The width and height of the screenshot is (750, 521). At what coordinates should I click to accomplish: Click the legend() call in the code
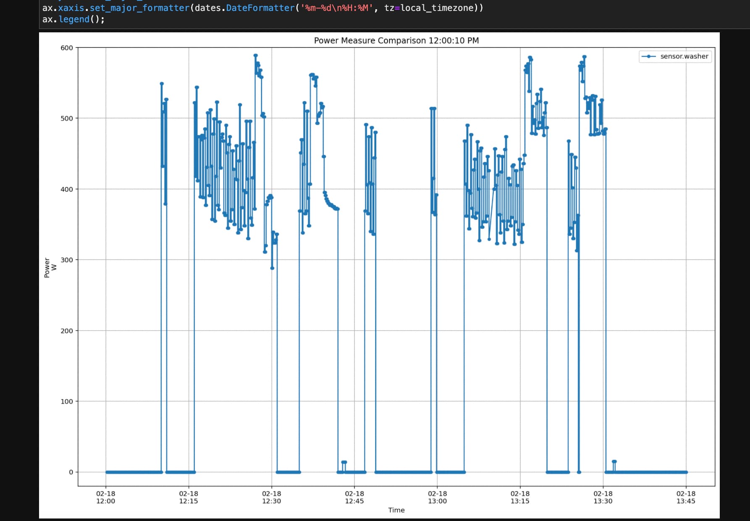pos(77,19)
